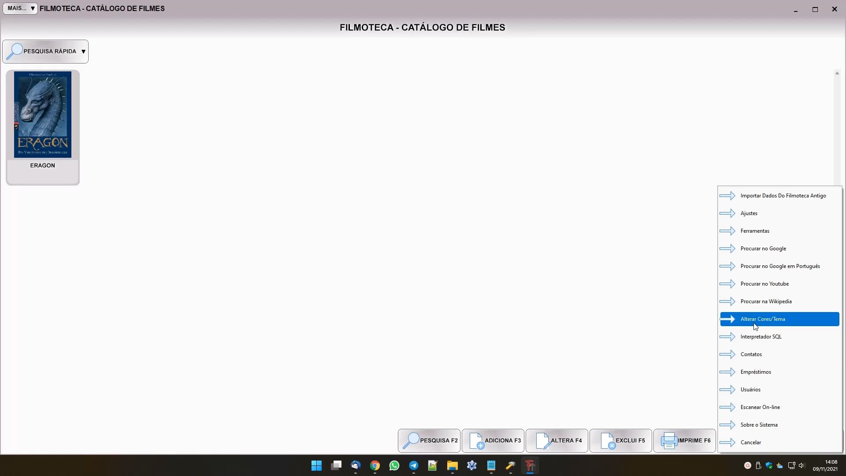Click the add-document icon on Adiciona F3

click(476, 440)
